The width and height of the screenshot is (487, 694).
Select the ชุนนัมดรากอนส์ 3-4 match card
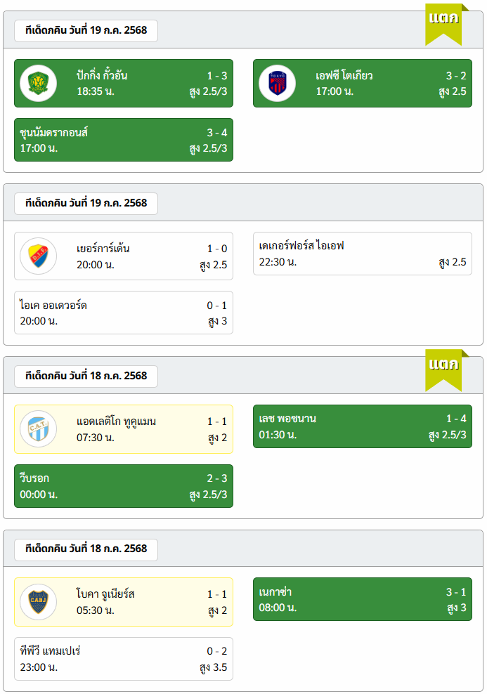coord(123,140)
